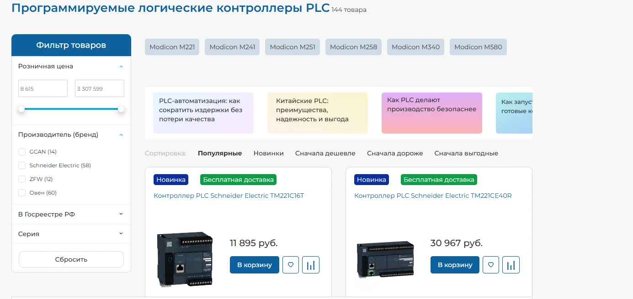Add TM221C16T to favorites via heart icon
The width and height of the screenshot is (633, 299).
click(x=290, y=265)
